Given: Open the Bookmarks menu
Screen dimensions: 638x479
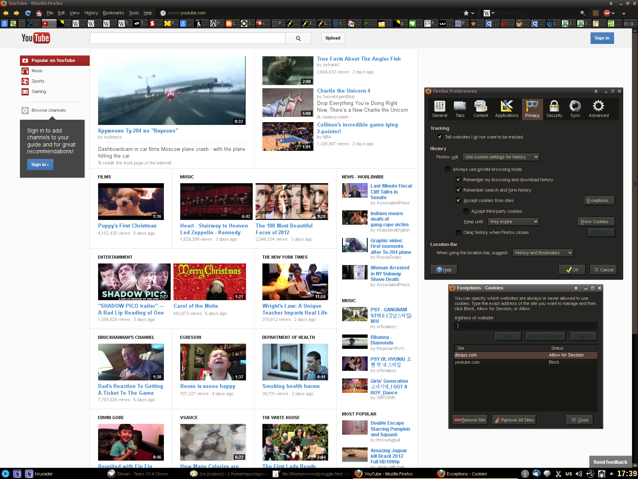Looking at the screenshot, I should [x=113, y=13].
